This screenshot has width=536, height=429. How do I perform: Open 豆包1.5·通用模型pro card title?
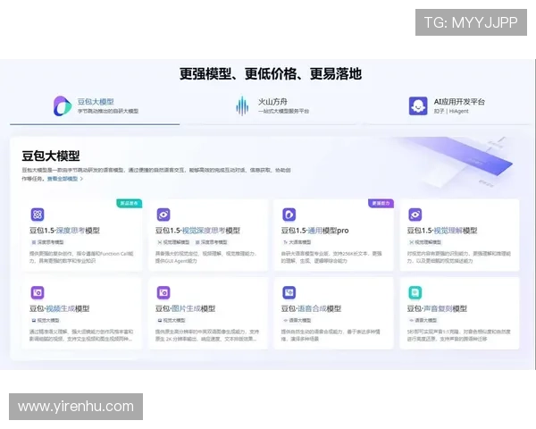[x=314, y=231]
